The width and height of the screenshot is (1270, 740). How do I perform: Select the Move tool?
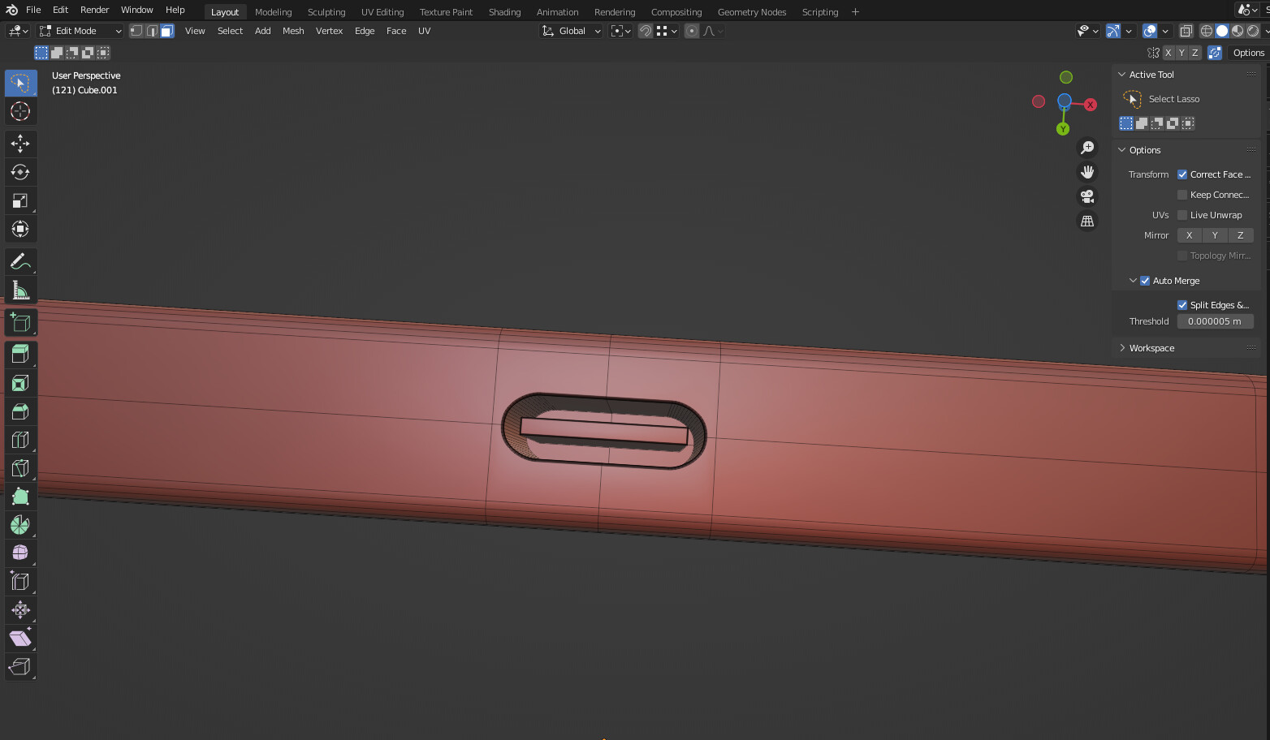point(20,144)
